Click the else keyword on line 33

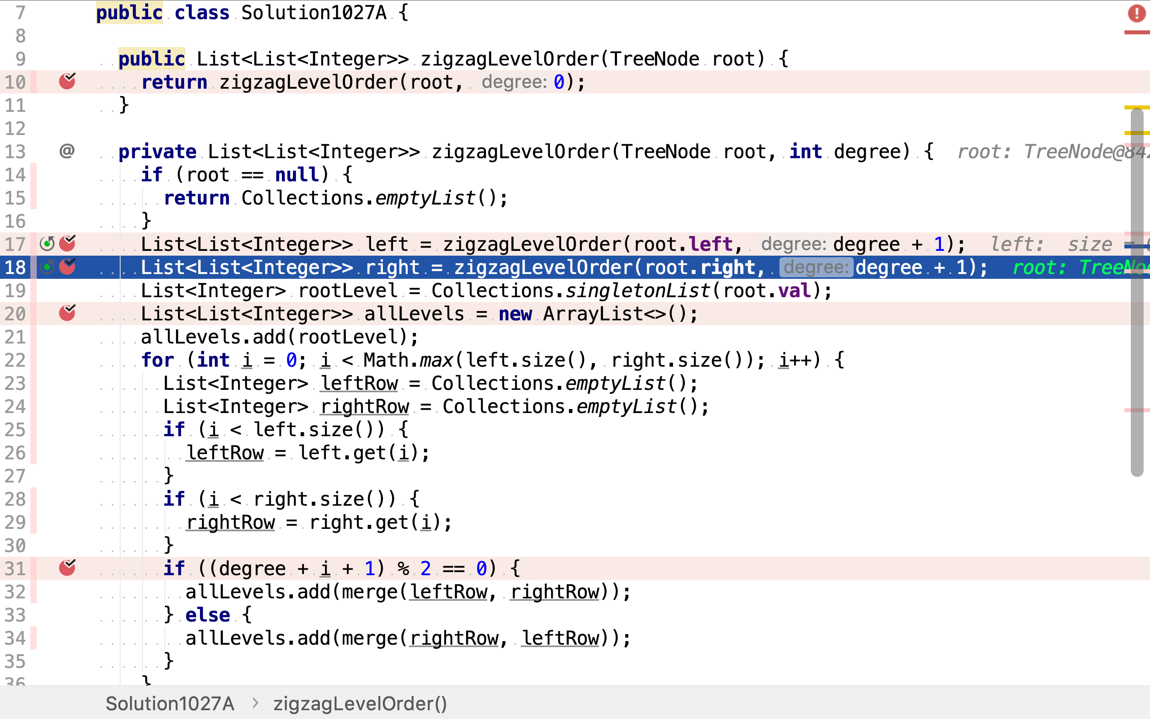pos(208,615)
